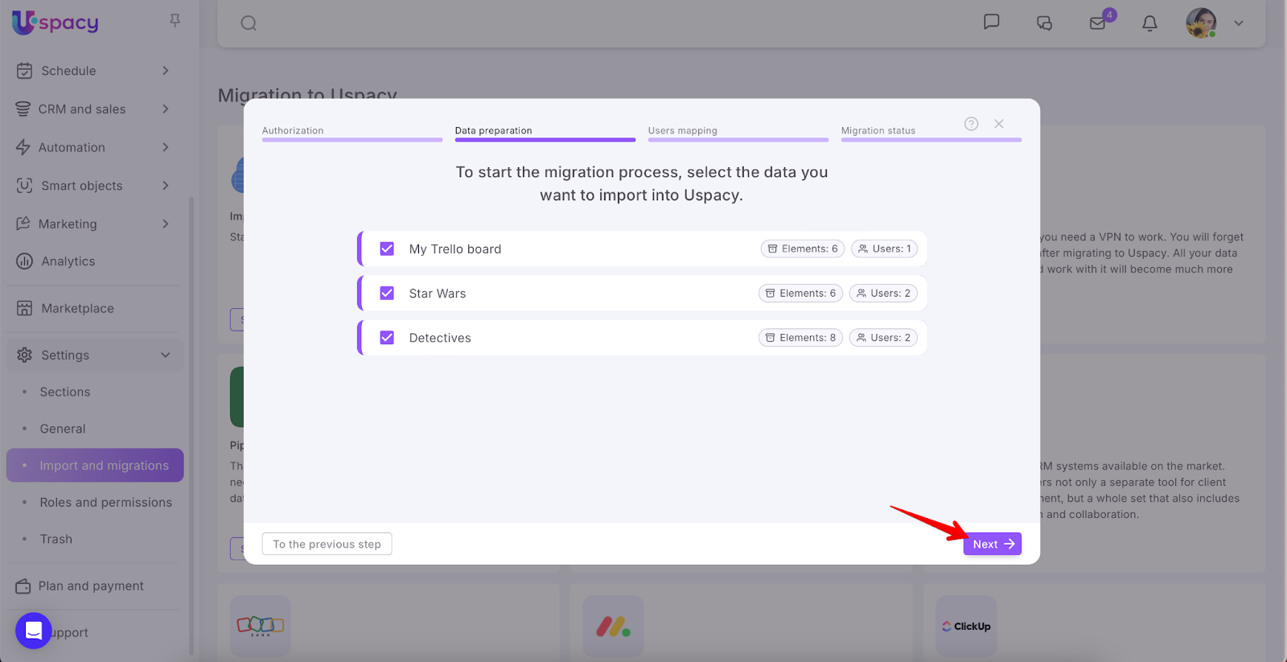Toggle the Star Wars checkbox
Screen dimensions: 1287x662
[x=387, y=294]
